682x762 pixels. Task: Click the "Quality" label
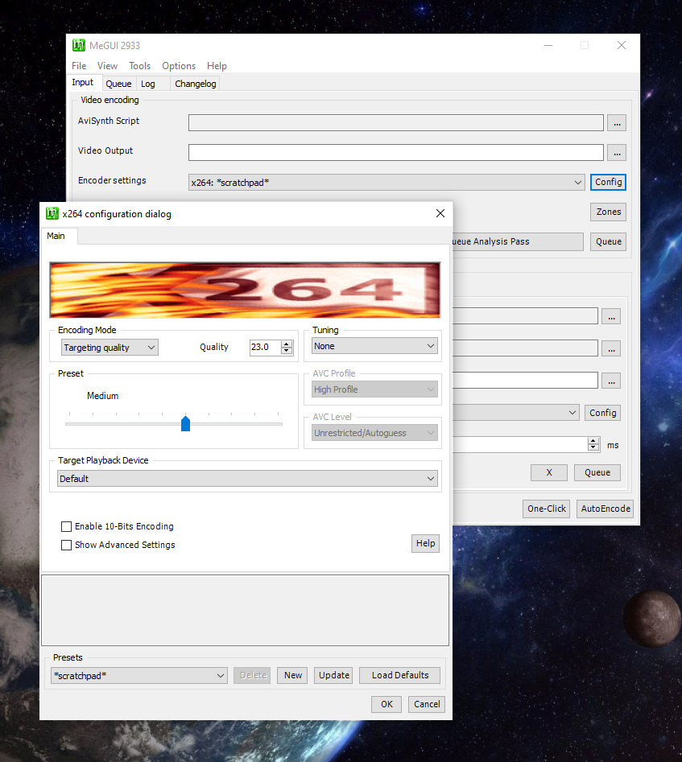tap(214, 347)
